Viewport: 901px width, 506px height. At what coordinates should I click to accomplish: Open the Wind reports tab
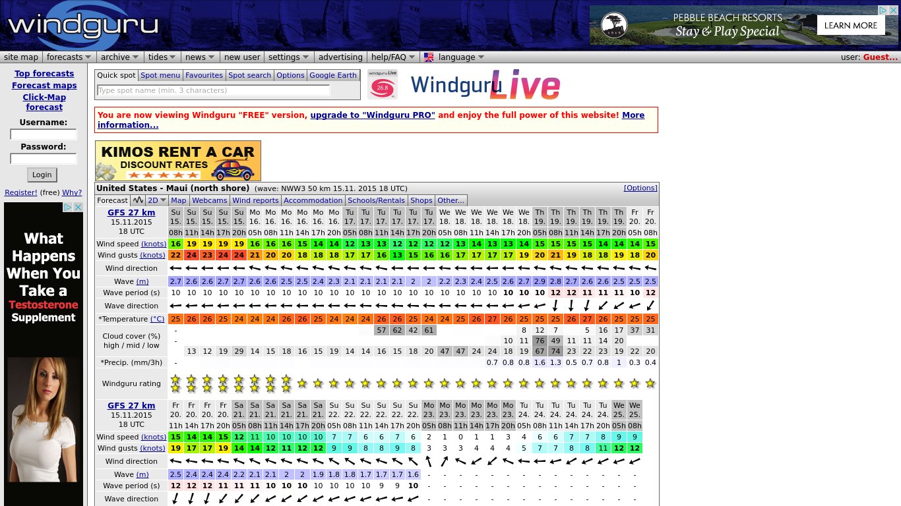pos(255,200)
